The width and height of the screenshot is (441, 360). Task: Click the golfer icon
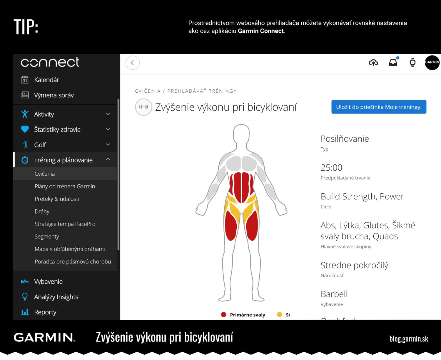click(x=25, y=145)
